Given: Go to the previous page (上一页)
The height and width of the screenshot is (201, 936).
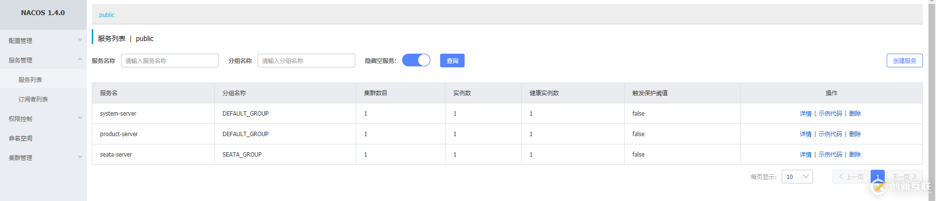Looking at the screenshot, I should click(x=851, y=177).
